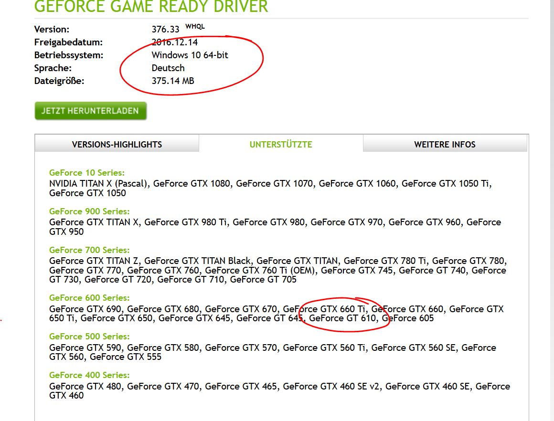The image size is (554, 421).
Task: Click the GeForce GTX 580 entry
Action: pyautogui.click(x=163, y=348)
